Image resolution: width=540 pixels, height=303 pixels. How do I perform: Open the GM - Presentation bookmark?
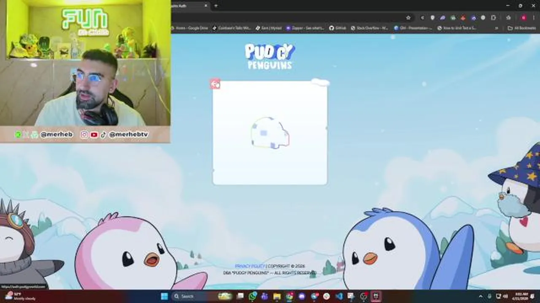[413, 28]
